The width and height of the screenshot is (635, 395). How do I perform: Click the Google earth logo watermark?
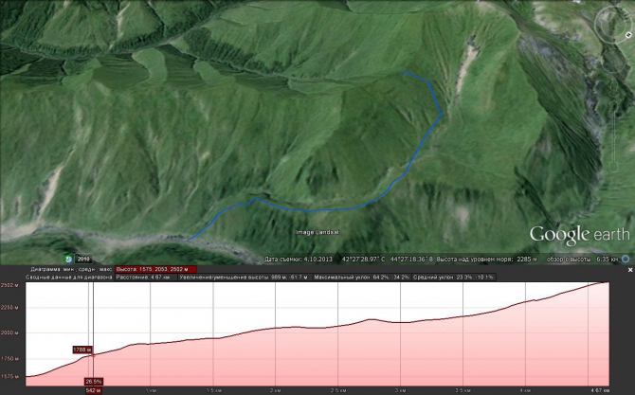[x=579, y=234]
